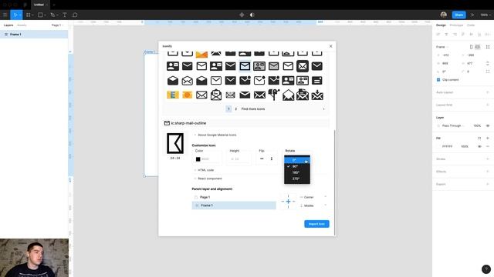Image resolution: width=494 pixels, height=277 pixels.
Task: Choose 180° in Rotate dropdown
Action: 297,172
